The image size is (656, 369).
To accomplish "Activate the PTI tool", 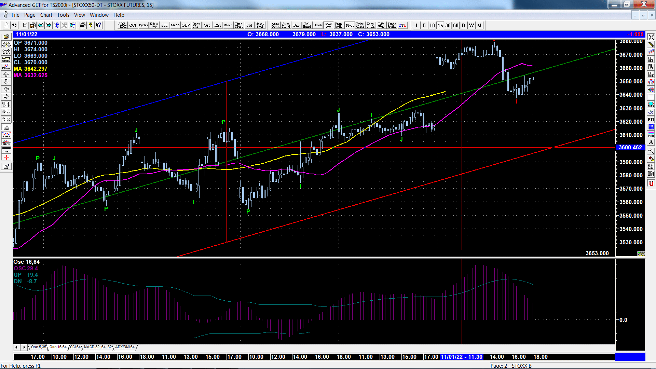I will tap(651, 120).
